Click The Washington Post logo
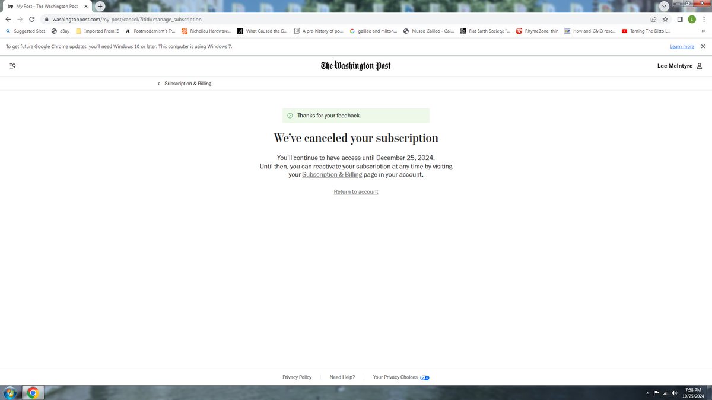The height and width of the screenshot is (400, 712). pyautogui.click(x=356, y=66)
